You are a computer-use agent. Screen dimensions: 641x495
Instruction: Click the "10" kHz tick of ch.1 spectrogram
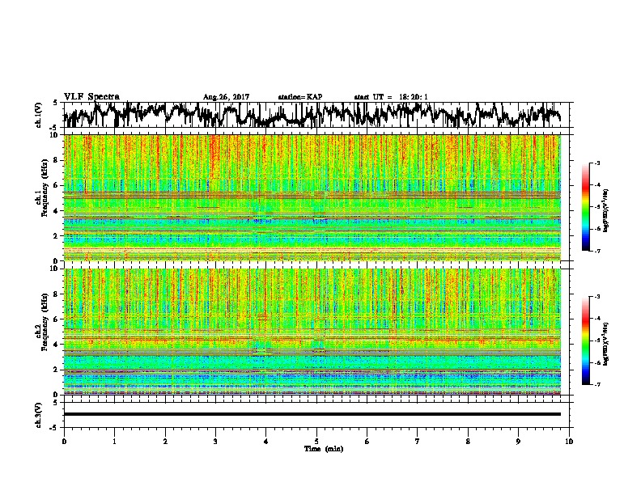click(54, 135)
